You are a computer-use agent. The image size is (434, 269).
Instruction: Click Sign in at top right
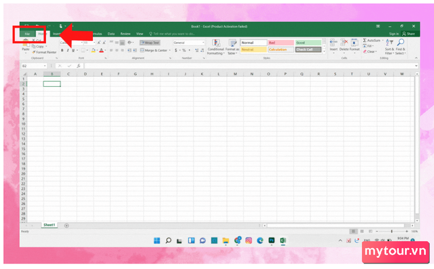(x=394, y=33)
